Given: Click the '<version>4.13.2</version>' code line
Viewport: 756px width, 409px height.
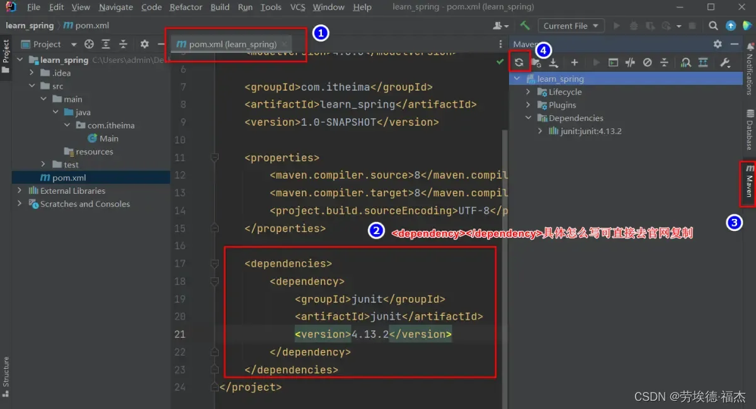Looking at the screenshot, I should point(373,334).
